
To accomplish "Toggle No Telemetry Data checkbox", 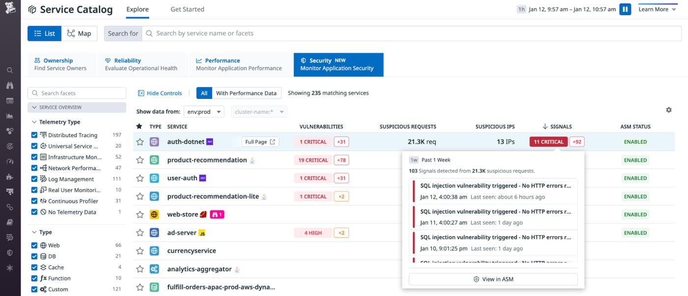I will tap(34, 212).
